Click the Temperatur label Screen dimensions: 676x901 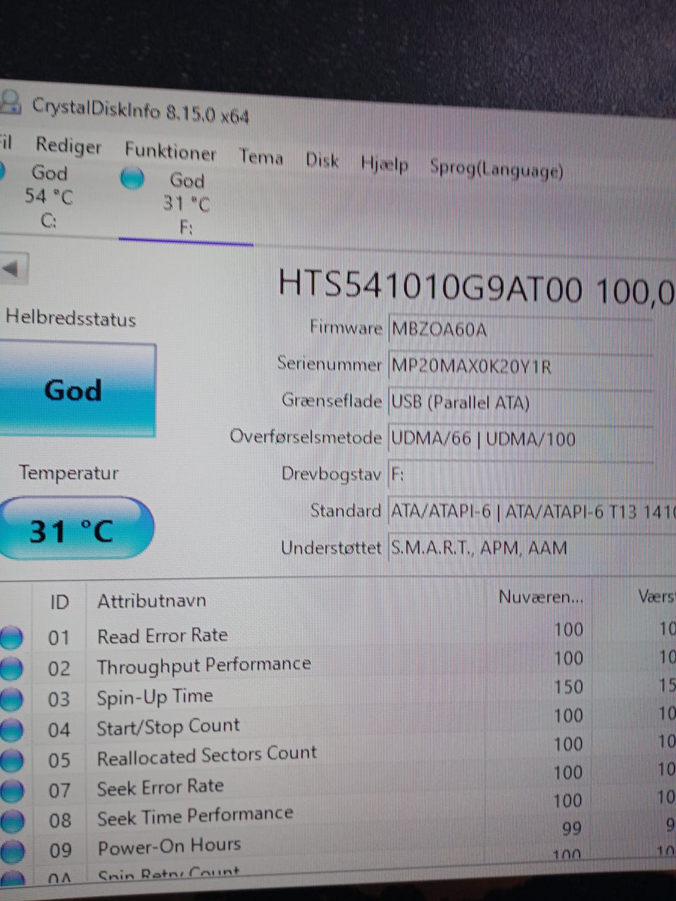(x=68, y=473)
